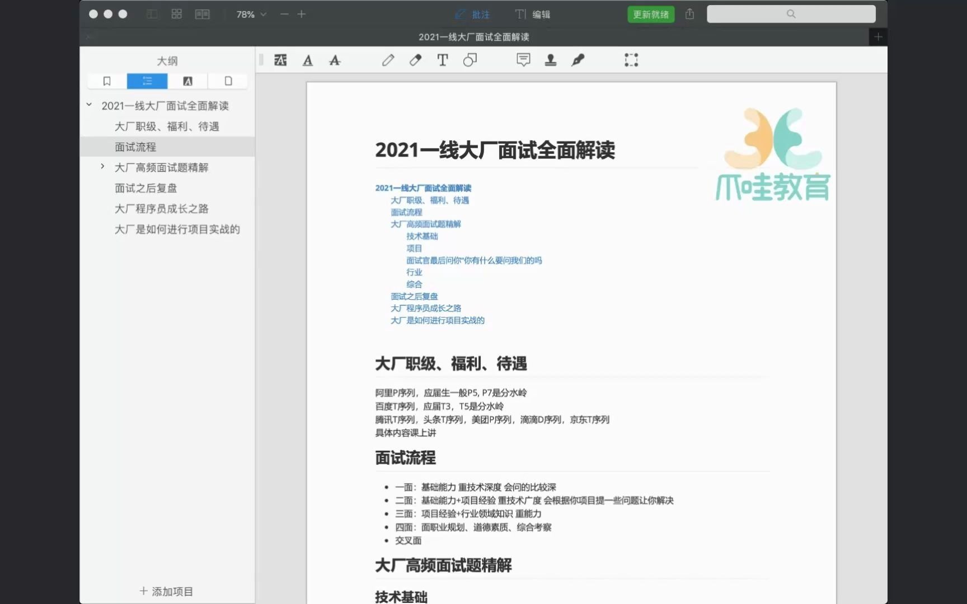Focus the search field in the toolbar
This screenshot has height=604, width=967.
coord(791,14)
